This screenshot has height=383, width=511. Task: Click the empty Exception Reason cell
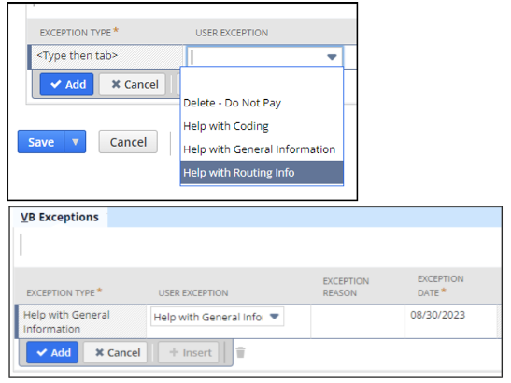[358, 321]
